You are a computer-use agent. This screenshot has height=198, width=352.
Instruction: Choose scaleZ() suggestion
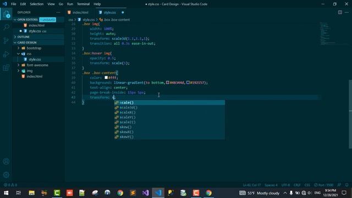pyautogui.click(x=169, y=122)
